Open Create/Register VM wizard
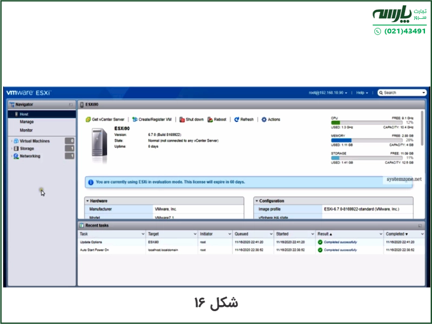432x324 pixels. click(x=152, y=119)
